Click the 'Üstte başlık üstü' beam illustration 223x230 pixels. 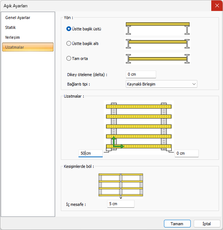[158, 28]
